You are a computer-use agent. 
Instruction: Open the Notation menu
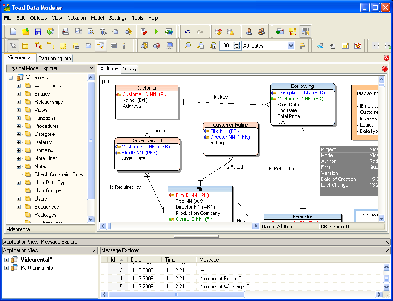coord(77,18)
